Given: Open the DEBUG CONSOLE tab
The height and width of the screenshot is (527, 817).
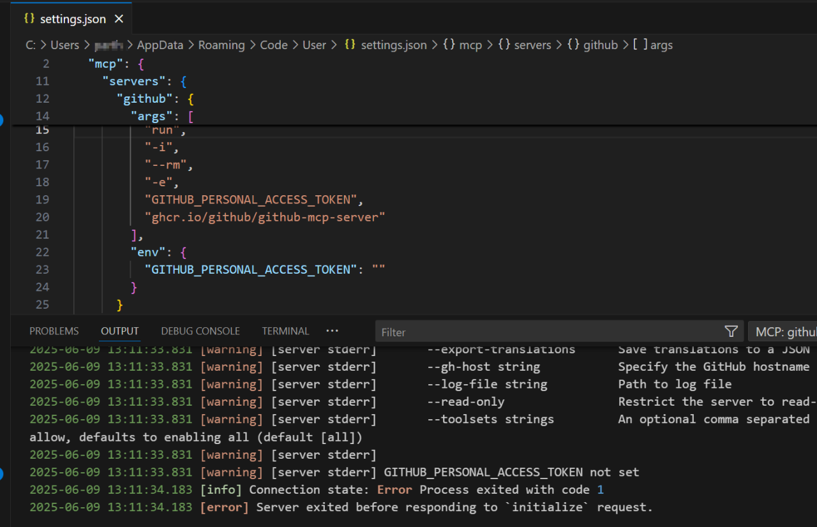Looking at the screenshot, I should click(x=200, y=330).
